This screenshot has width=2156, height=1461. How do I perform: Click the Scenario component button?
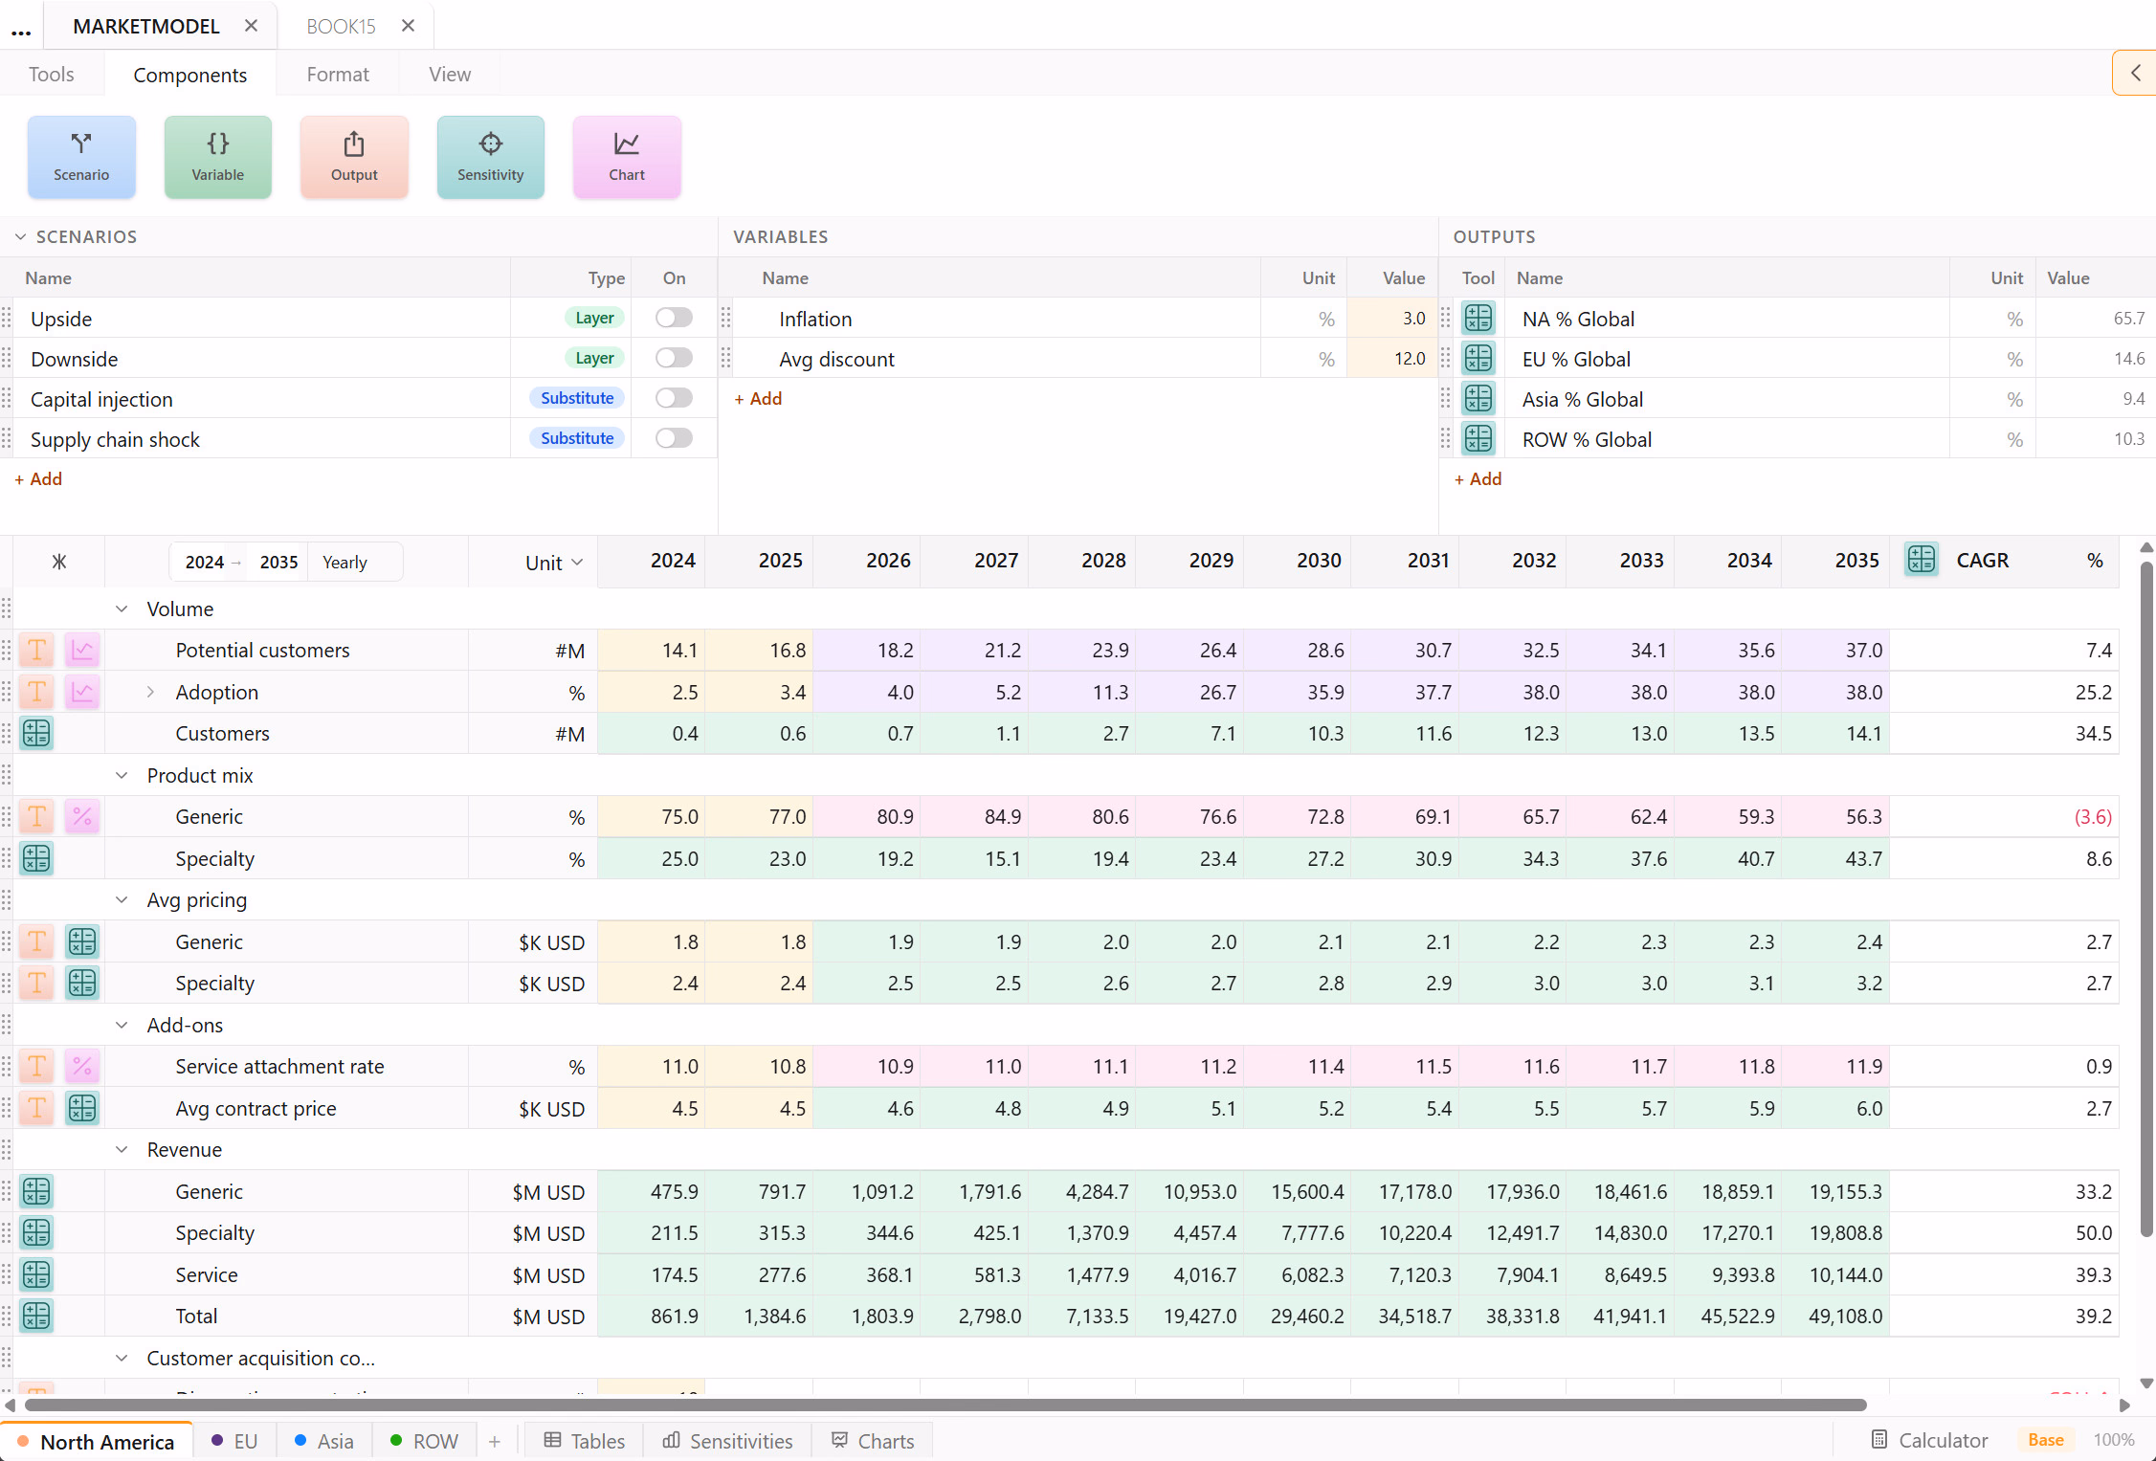tap(81, 157)
